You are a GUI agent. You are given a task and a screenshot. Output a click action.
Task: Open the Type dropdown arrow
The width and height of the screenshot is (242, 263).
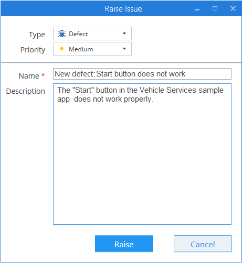tap(124, 34)
